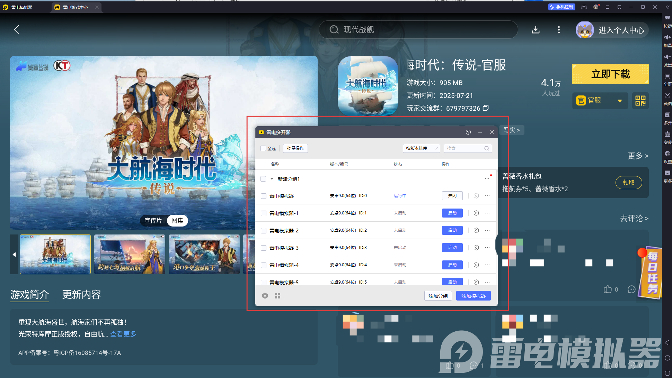Click the back arrow
The image size is (672, 378).
coord(17,30)
